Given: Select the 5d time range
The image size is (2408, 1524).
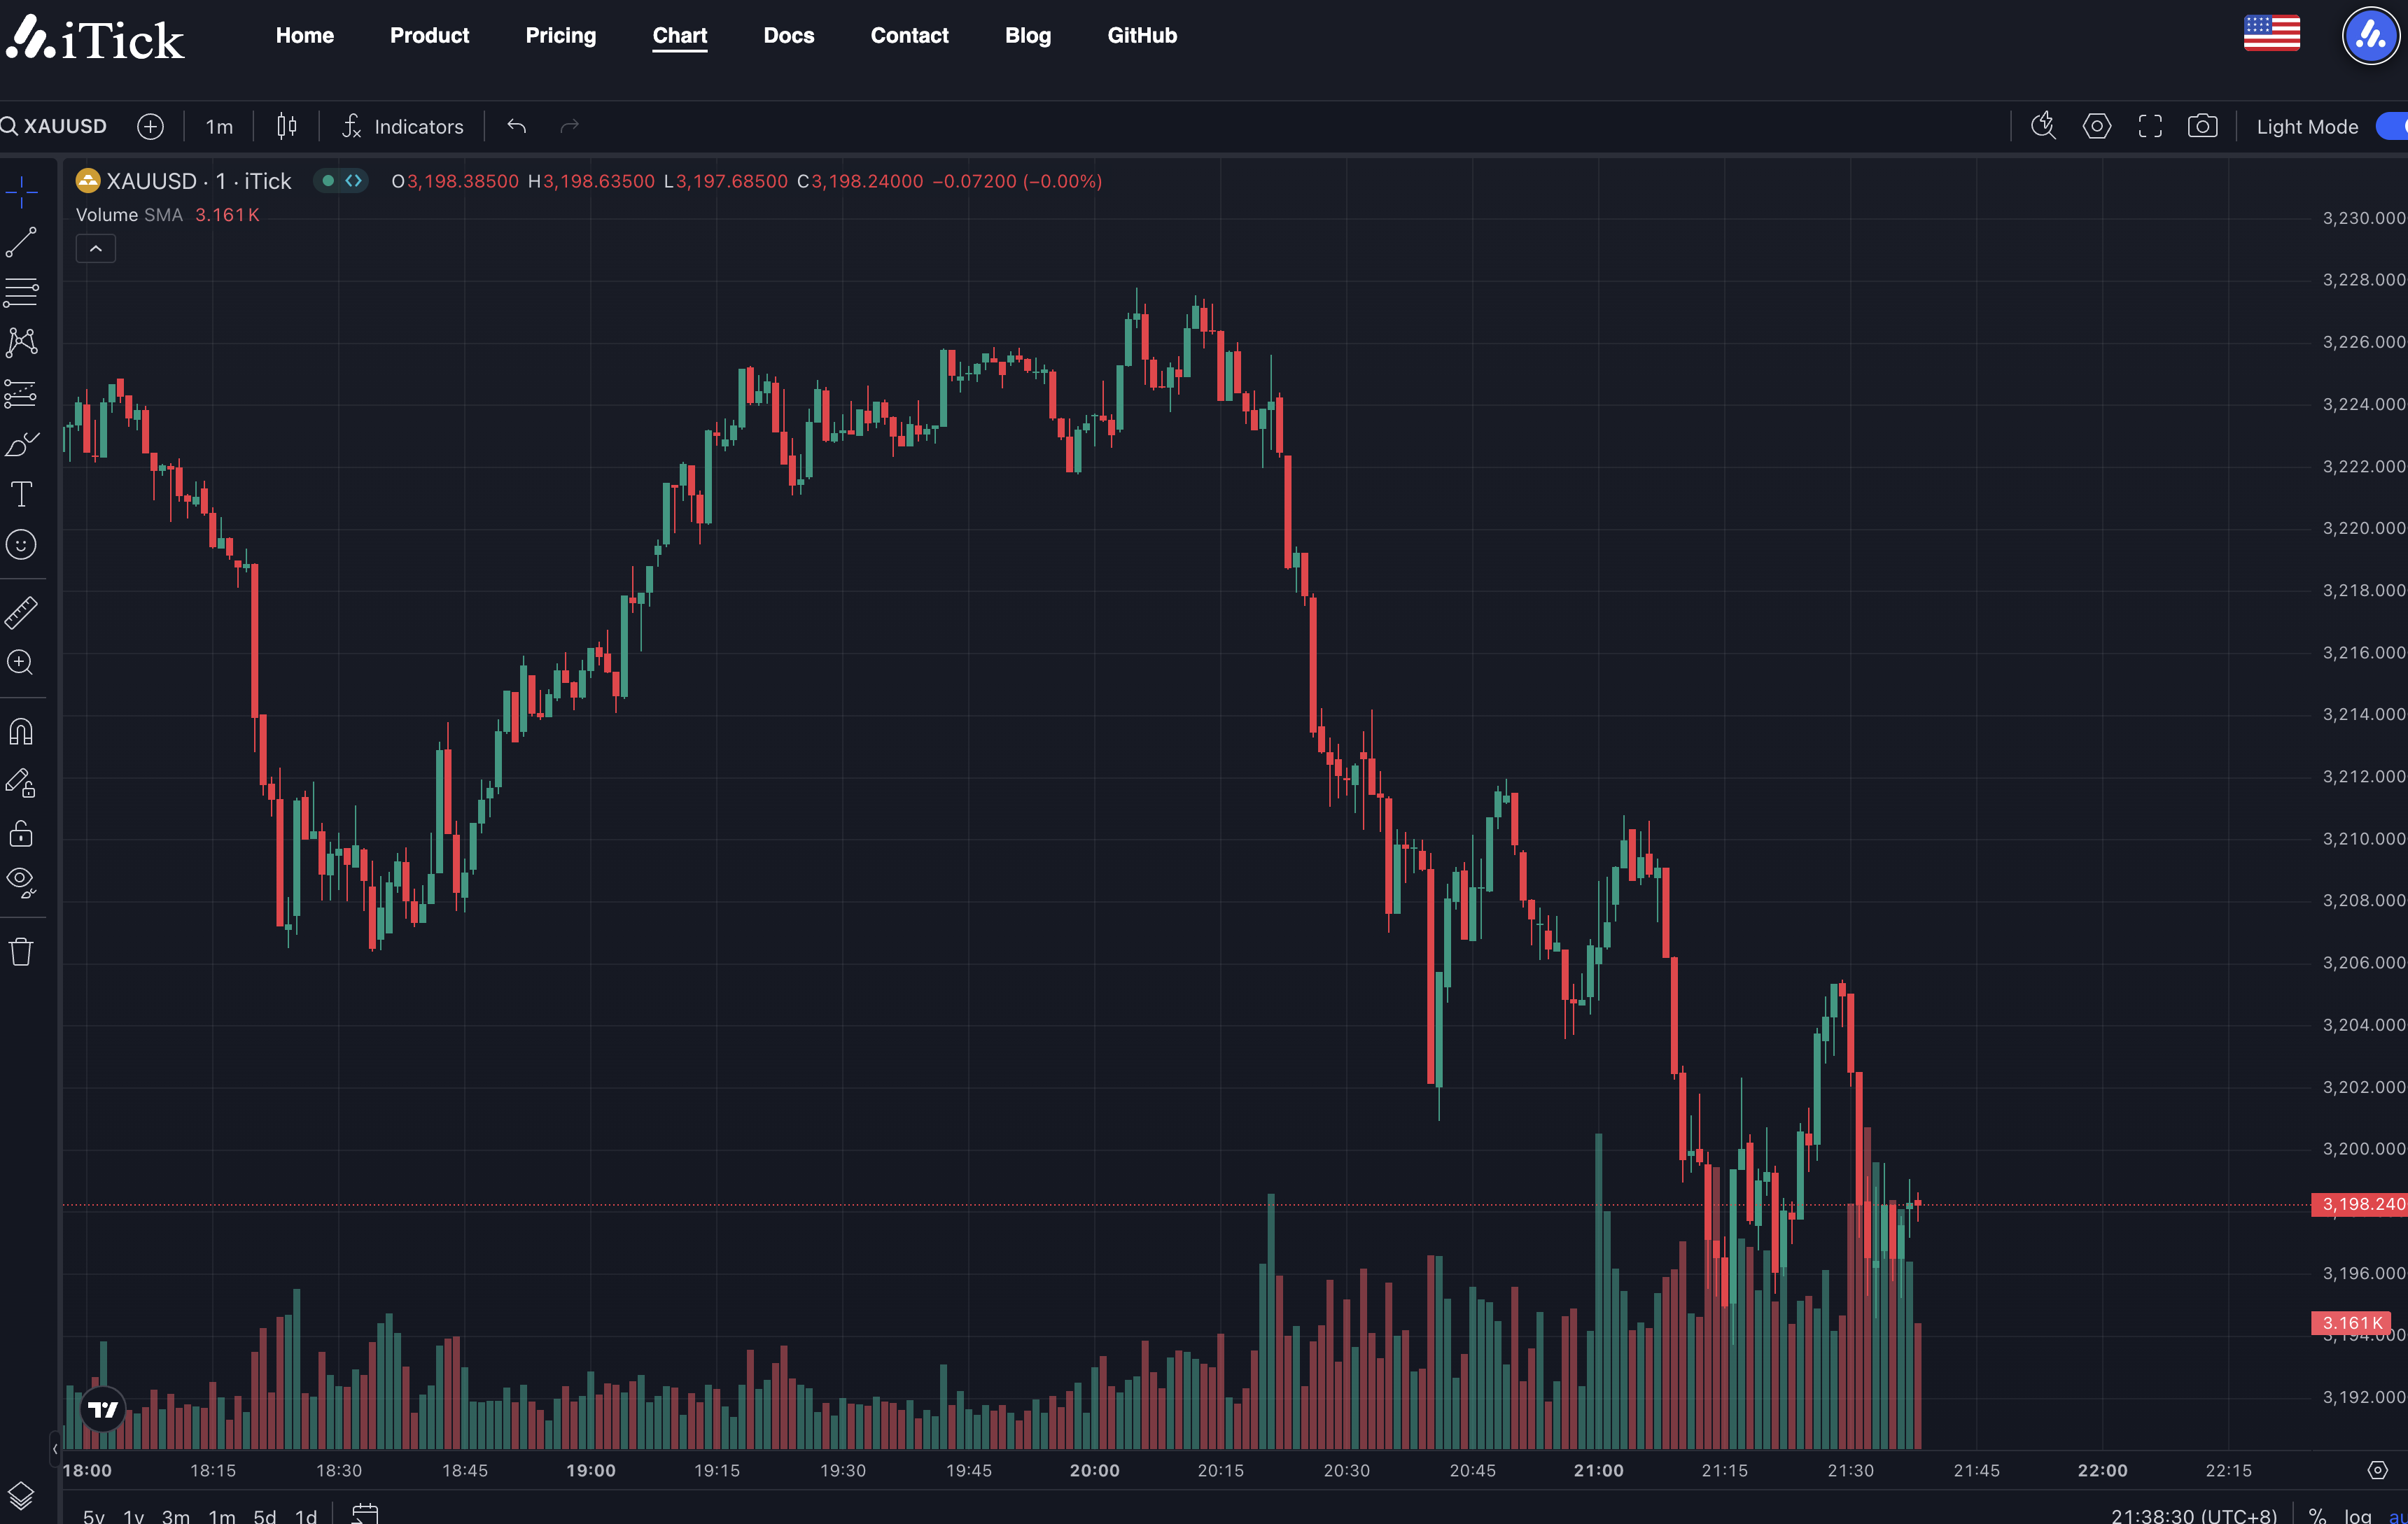Looking at the screenshot, I should point(265,1515).
